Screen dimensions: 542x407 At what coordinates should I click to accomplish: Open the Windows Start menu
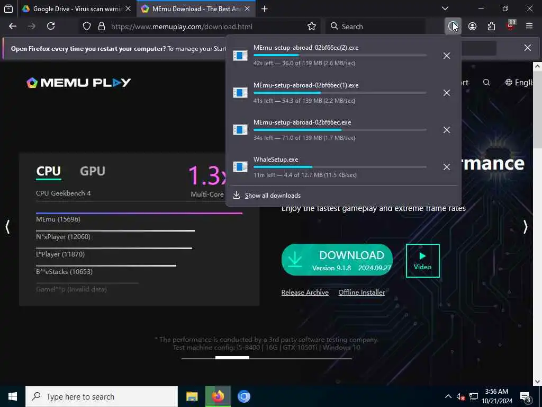13,396
